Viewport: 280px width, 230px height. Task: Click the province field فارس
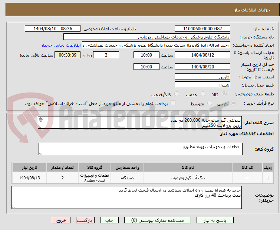(x=202, y=77)
